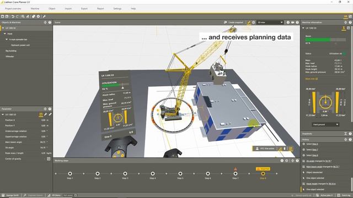This screenshot has height=198, width=353.
Task: Open the Settings menu
Action: point(117,9)
